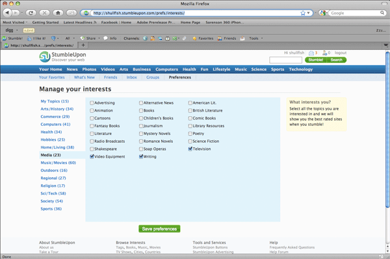Uncheck the Video Equipment checkbox
The width and height of the screenshot is (390, 259).
coord(92,156)
